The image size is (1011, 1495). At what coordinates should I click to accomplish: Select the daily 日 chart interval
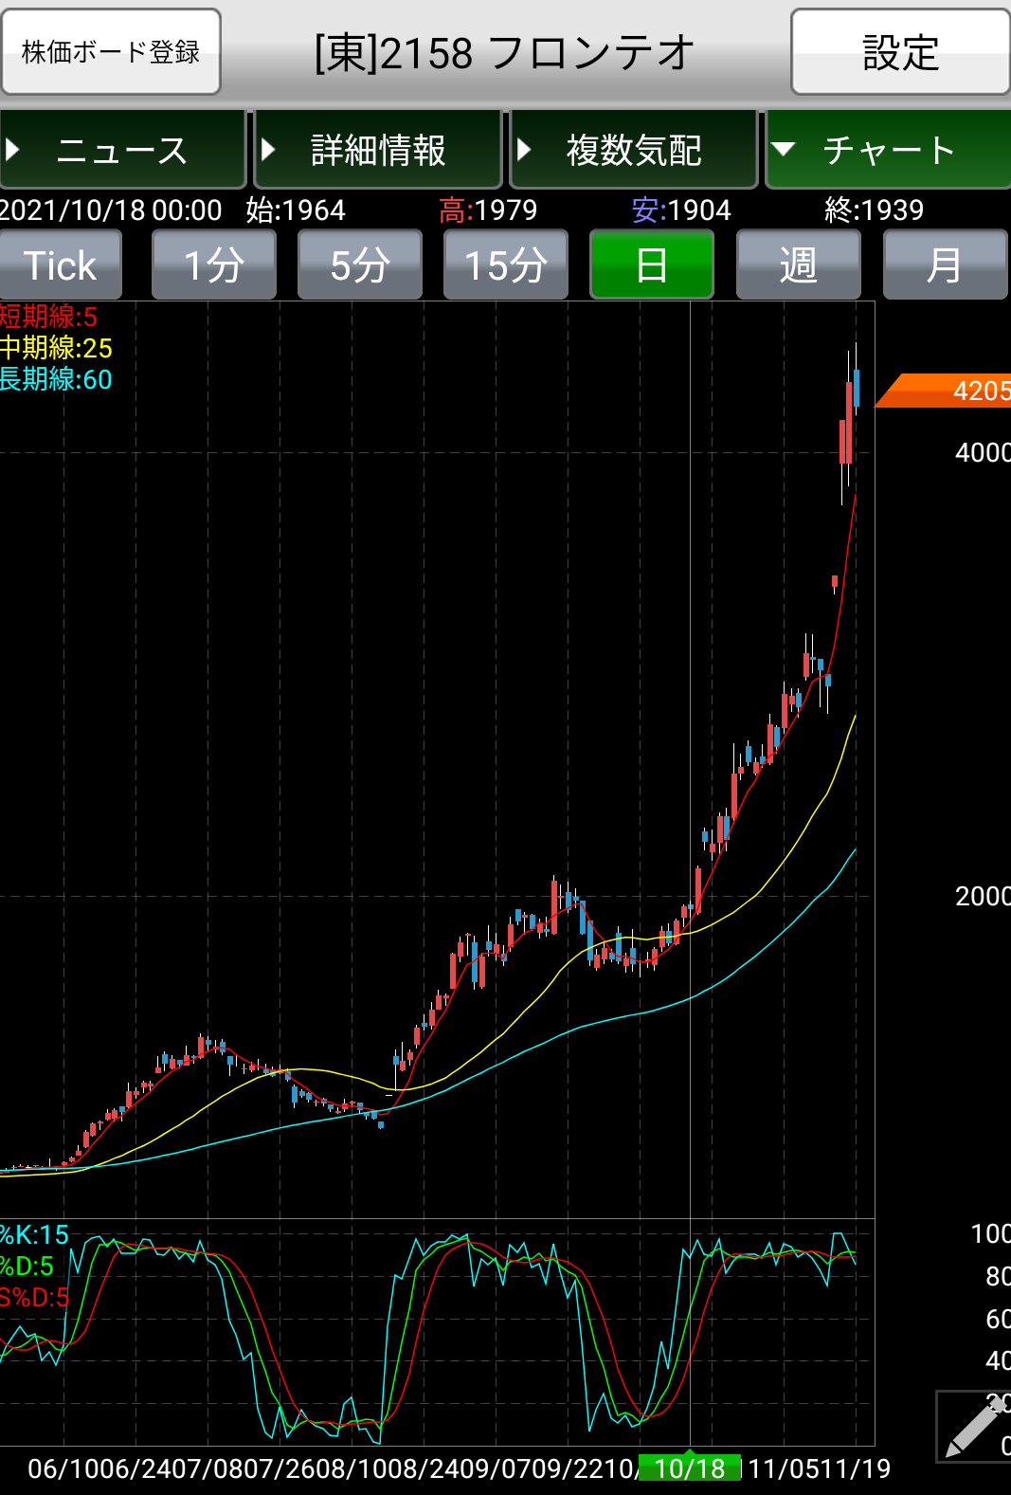click(652, 265)
